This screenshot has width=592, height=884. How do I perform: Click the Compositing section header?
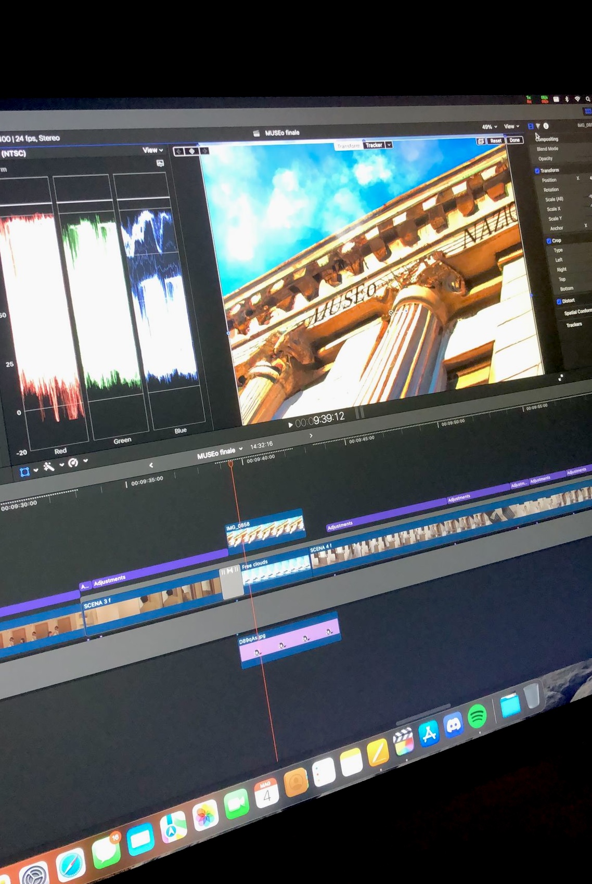[547, 139]
